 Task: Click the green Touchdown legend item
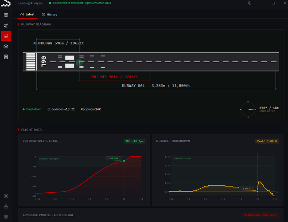(x=32, y=109)
